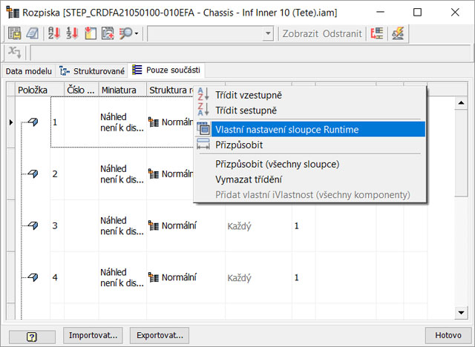
Task: Click the Odstranit toolbar button
Action: [342, 33]
